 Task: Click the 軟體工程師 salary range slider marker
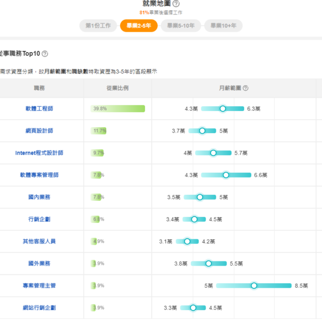coord(223,108)
